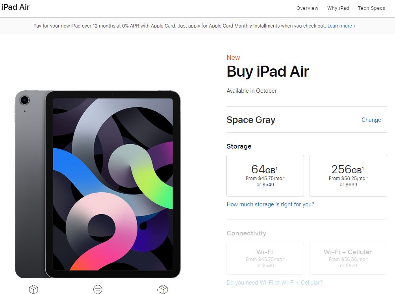395x294 pixels.
Task: Click the shipping box icon below iPad
Action: (x=33, y=289)
